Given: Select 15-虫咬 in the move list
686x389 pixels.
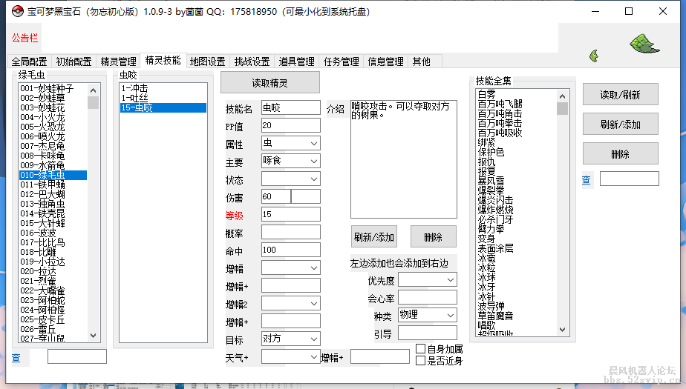Looking at the screenshot, I should click(163, 107).
